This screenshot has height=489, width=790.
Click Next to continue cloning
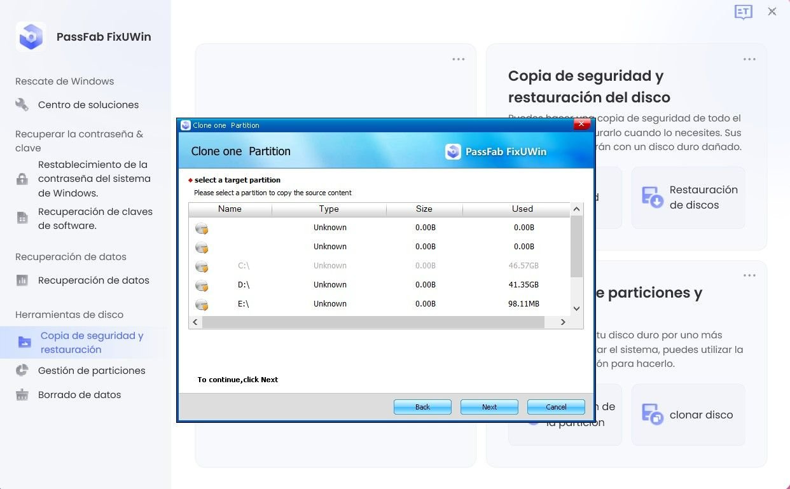pyautogui.click(x=489, y=406)
